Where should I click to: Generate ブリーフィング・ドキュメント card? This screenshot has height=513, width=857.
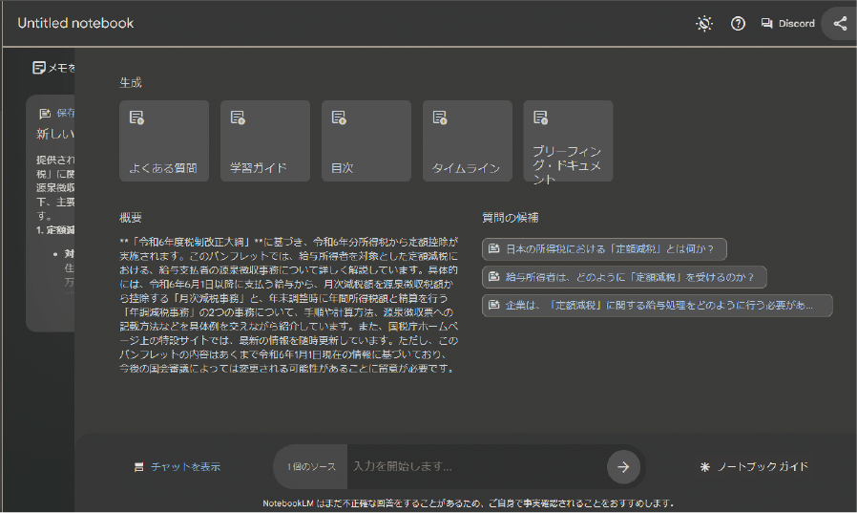568,140
